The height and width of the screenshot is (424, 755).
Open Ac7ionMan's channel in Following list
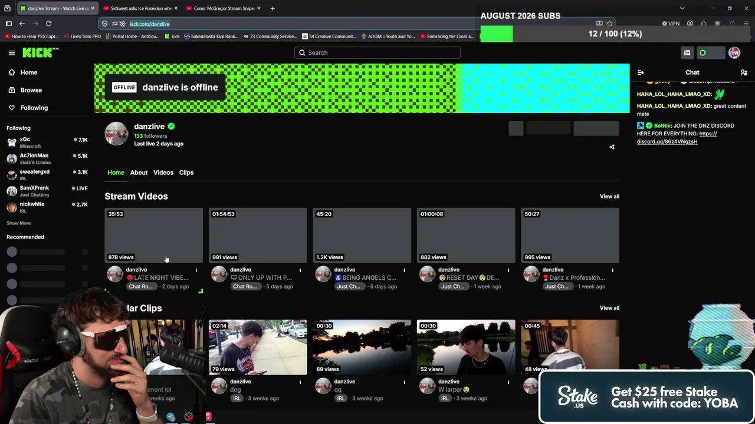47,158
